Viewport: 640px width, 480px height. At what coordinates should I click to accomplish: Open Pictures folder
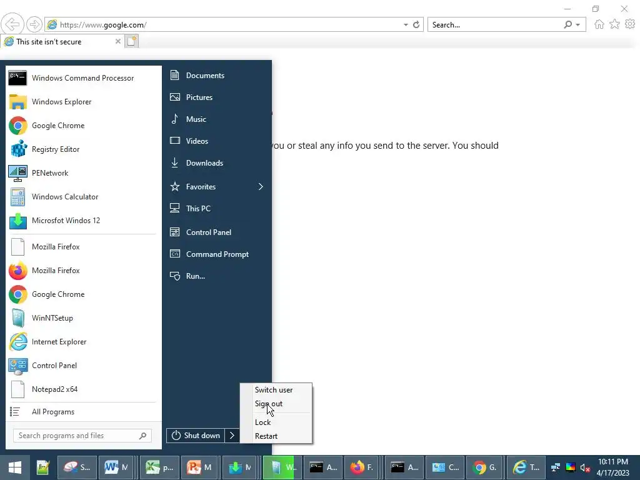click(x=217, y=97)
